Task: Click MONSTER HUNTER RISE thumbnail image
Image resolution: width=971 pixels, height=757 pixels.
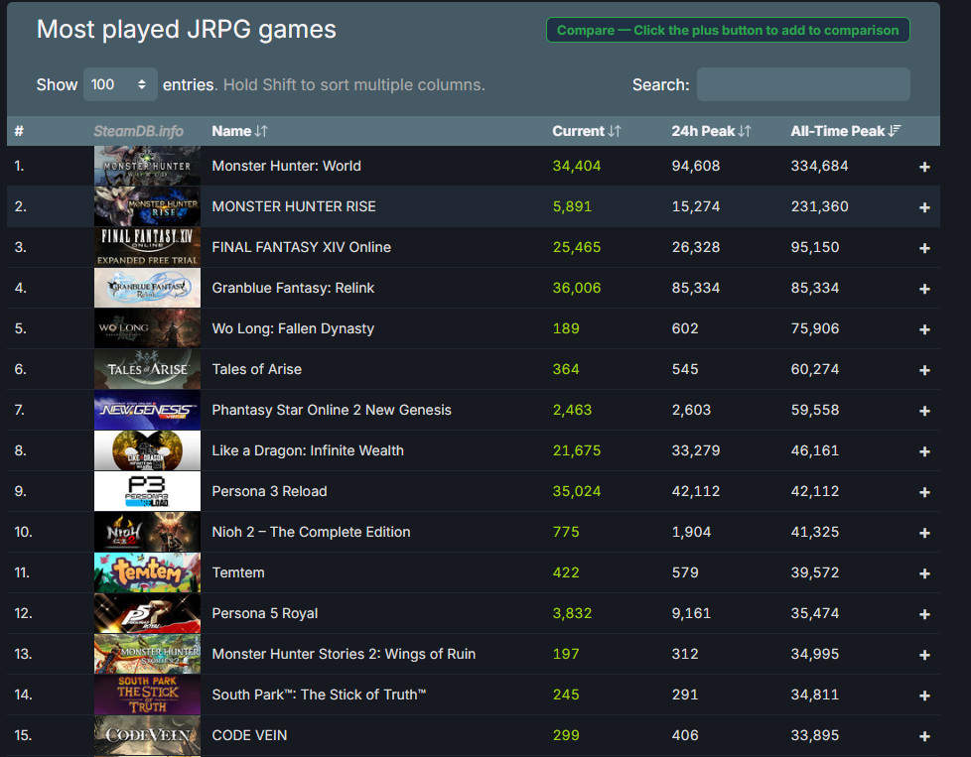Action: [x=147, y=206]
